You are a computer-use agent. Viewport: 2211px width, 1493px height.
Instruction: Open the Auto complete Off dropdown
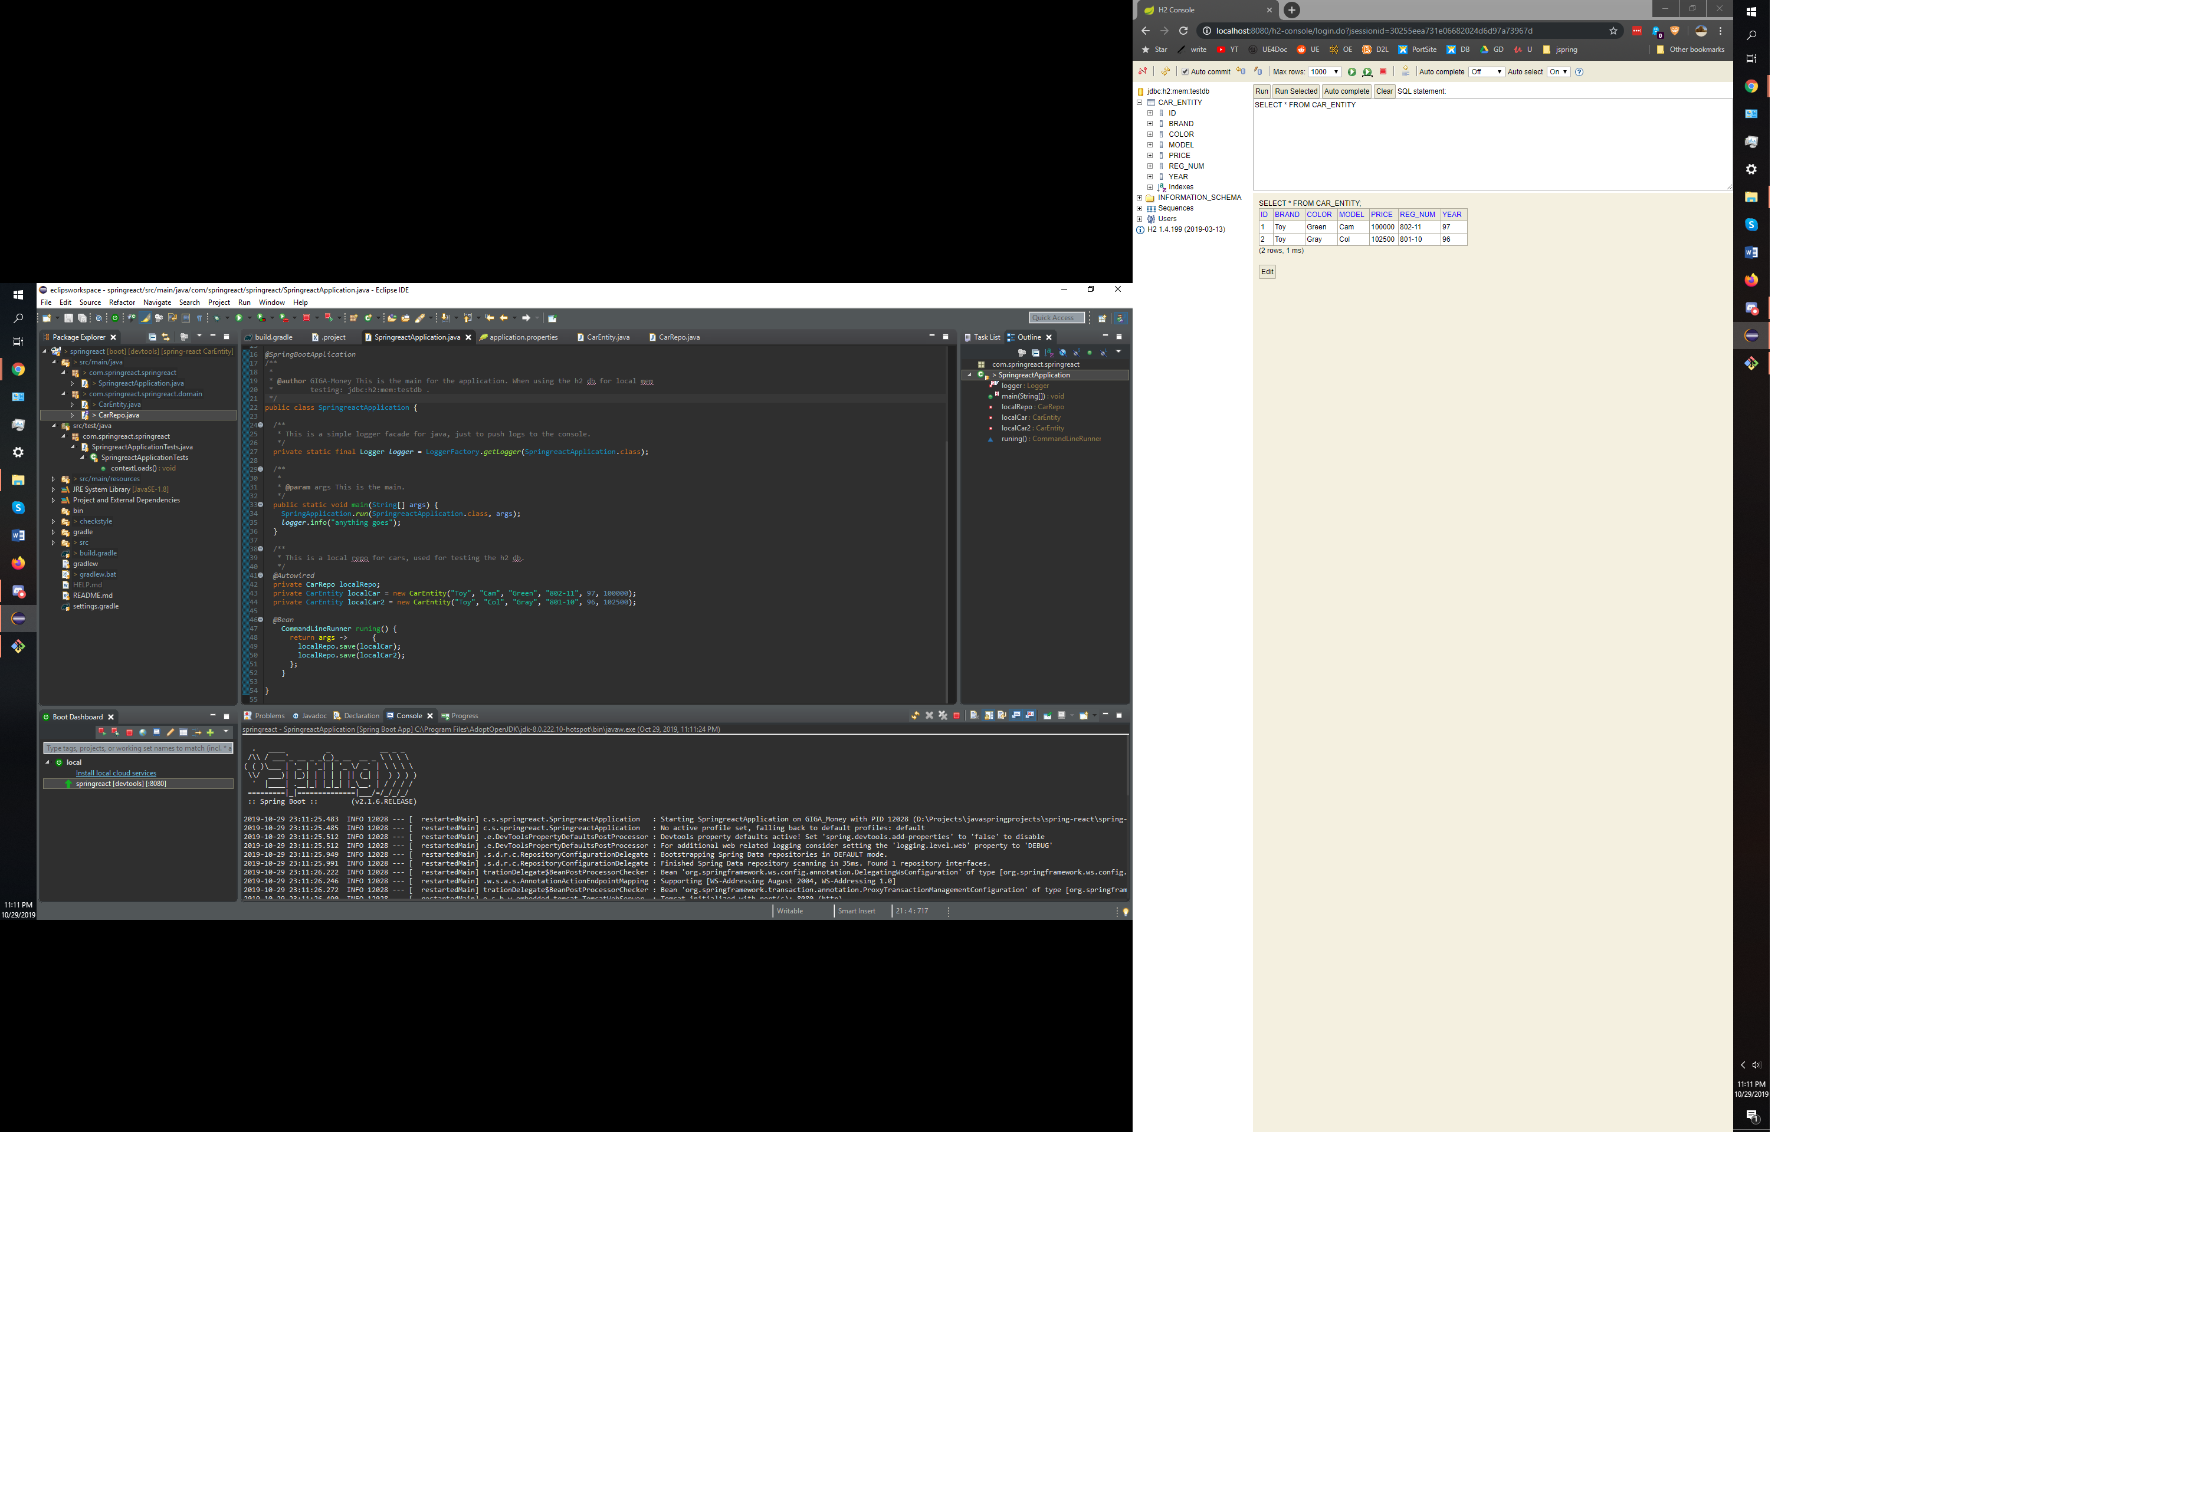click(x=1486, y=73)
